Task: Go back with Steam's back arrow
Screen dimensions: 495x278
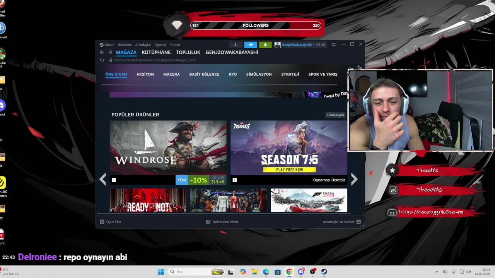Action: tap(102, 52)
